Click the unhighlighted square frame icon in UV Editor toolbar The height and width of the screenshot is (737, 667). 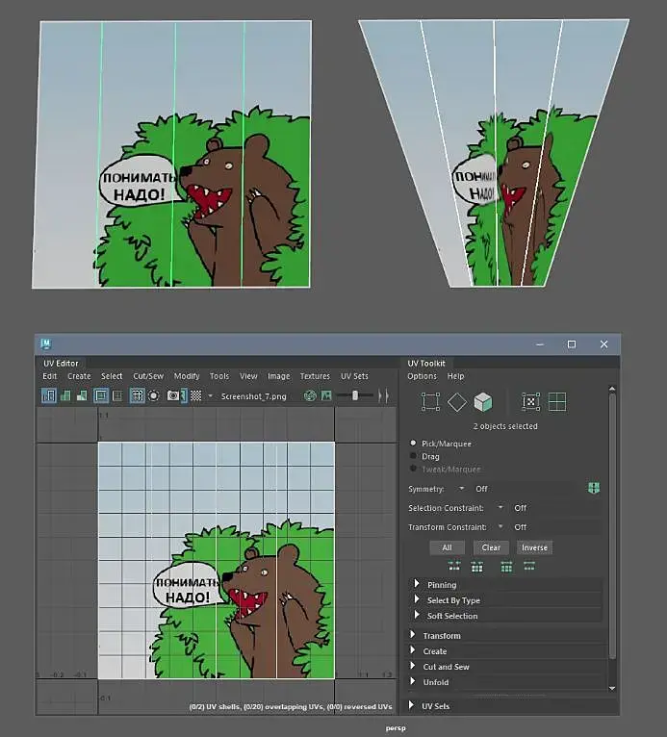click(x=117, y=395)
